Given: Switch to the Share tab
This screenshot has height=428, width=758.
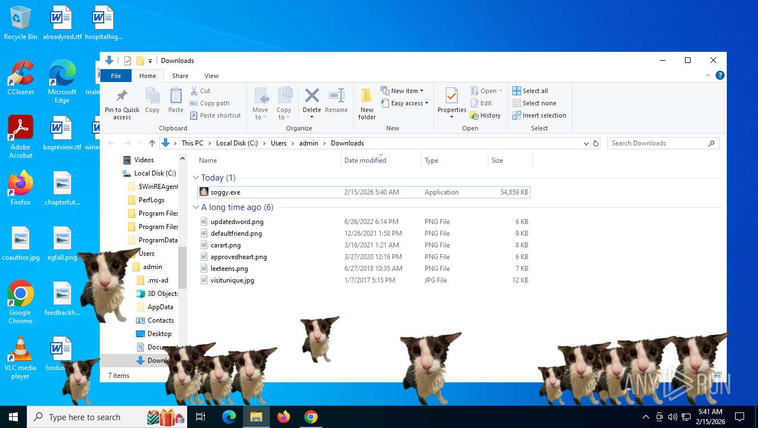Looking at the screenshot, I should click(180, 76).
